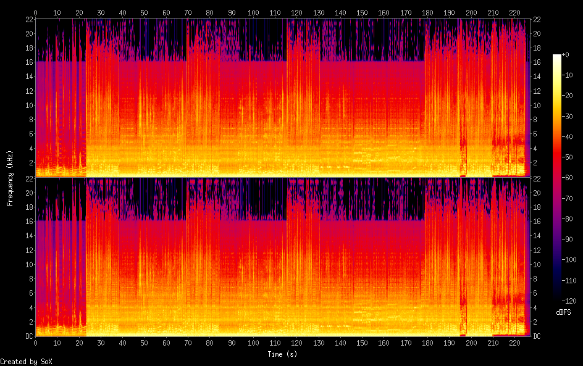
Task: Click the 16 kHz tick on the upper-left axis
Action: 28,62
